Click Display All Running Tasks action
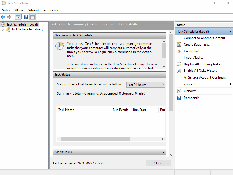The height and width of the screenshot is (175, 233). pyautogui.click(x=202, y=64)
